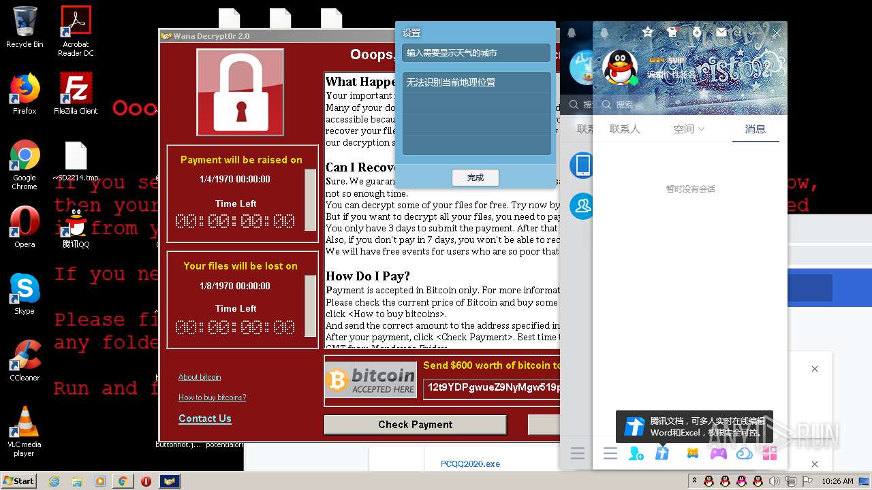Screen dimensions: 872x490
Task: Show hidden system tray icons
Action: coord(694,481)
